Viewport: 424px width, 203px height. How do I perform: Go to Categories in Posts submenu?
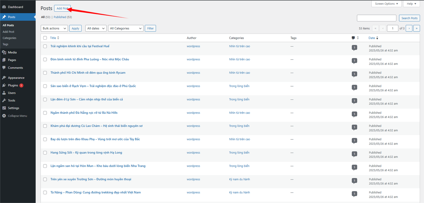(x=10, y=38)
